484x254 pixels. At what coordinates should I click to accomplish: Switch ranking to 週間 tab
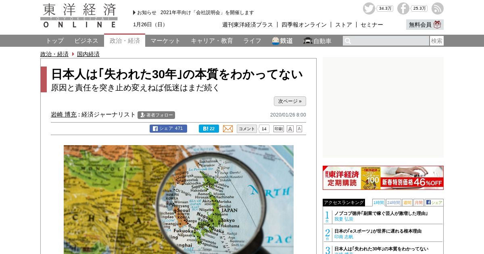point(407,202)
